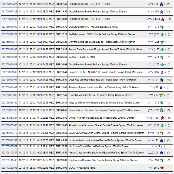Click the red star next to feedback score 4948

163,19
